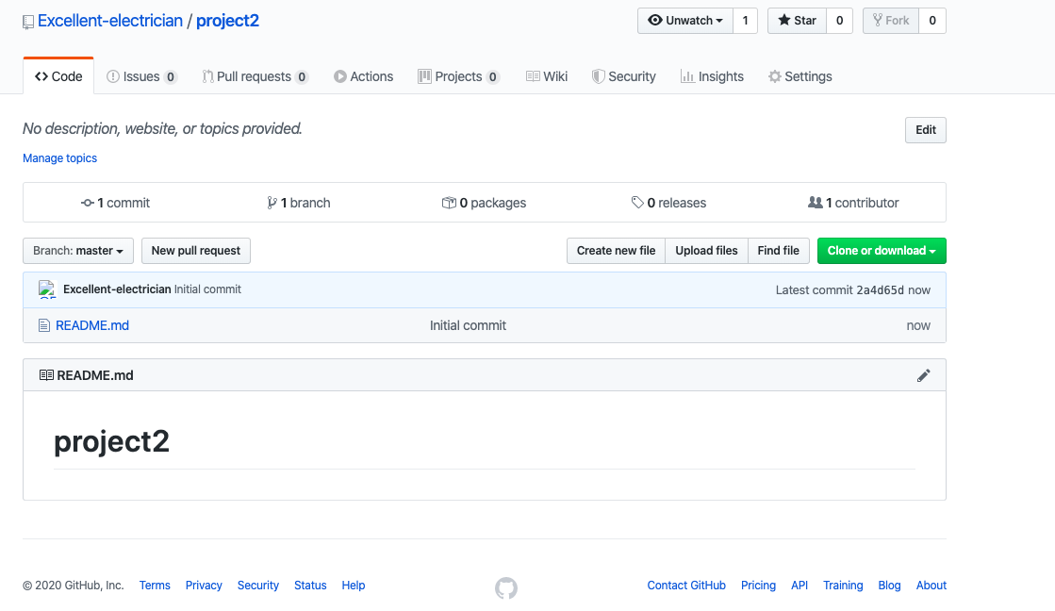Click the pencil icon to edit README.md
Image resolution: width=1055 pixels, height=611 pixels.
(x=923, y=375)
